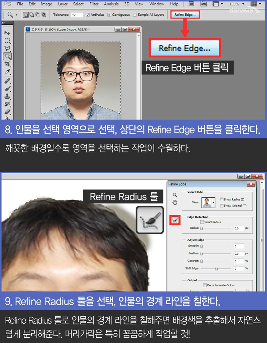This screenshot has height=343, width=267.
Task: Select the Hand tool in Refine Edge
Action: 175,202
